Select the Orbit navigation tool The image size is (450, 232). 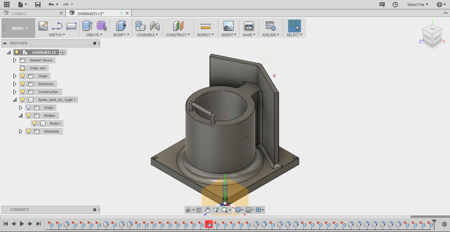(188, 210)
